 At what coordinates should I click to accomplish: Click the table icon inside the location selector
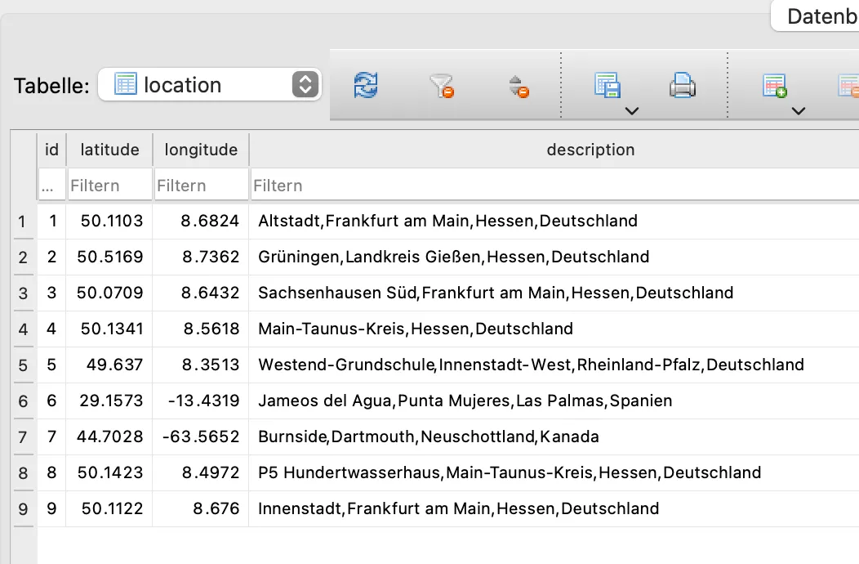pos(126,84)
